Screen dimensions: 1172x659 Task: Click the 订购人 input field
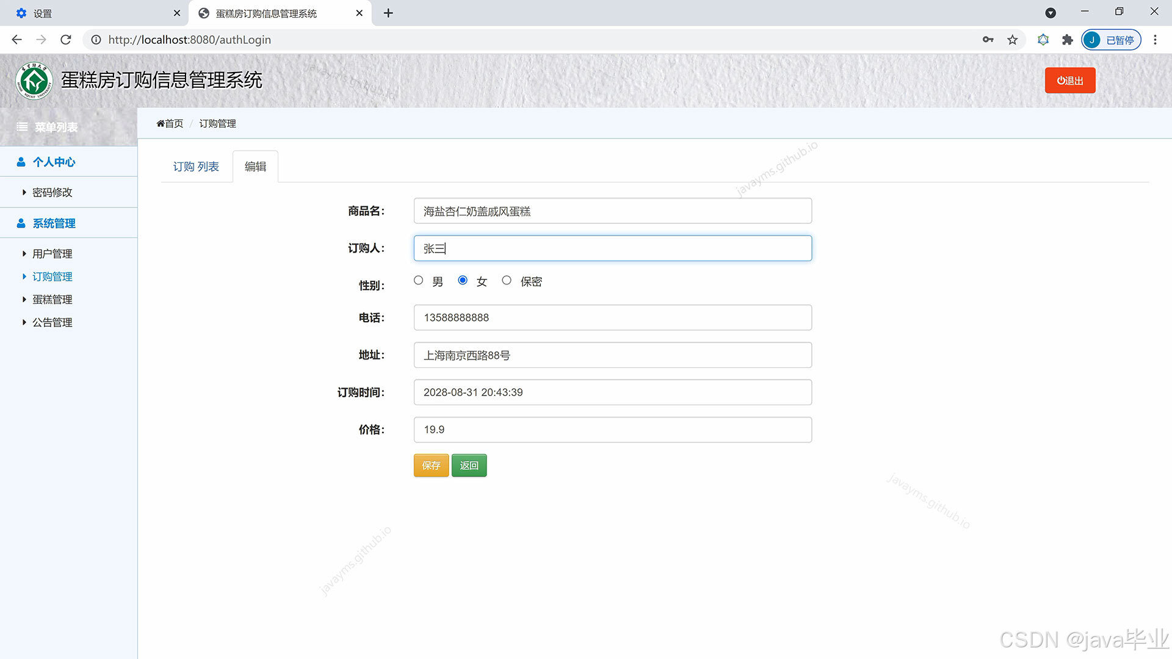pos(613,248)
